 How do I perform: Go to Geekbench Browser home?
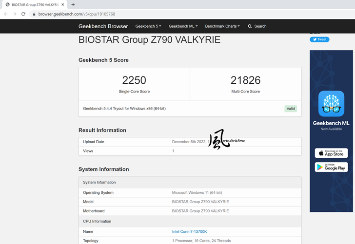pos(103,26)
